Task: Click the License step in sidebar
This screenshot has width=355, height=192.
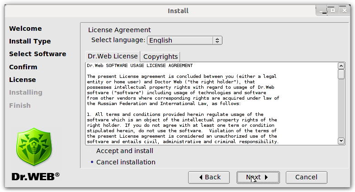Action: coord(23,80)
